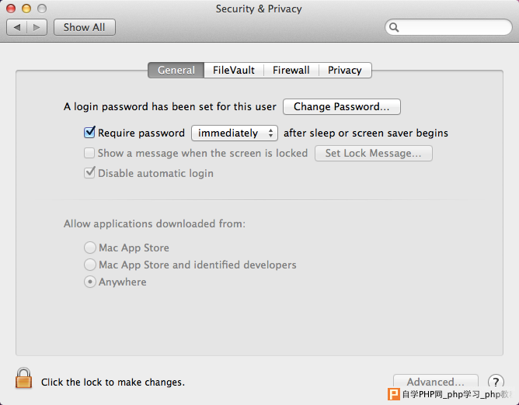Click the magnifying glass search icon
Image resolution: width=519 pixels, height=405 pixels.
tap(394, 27)
